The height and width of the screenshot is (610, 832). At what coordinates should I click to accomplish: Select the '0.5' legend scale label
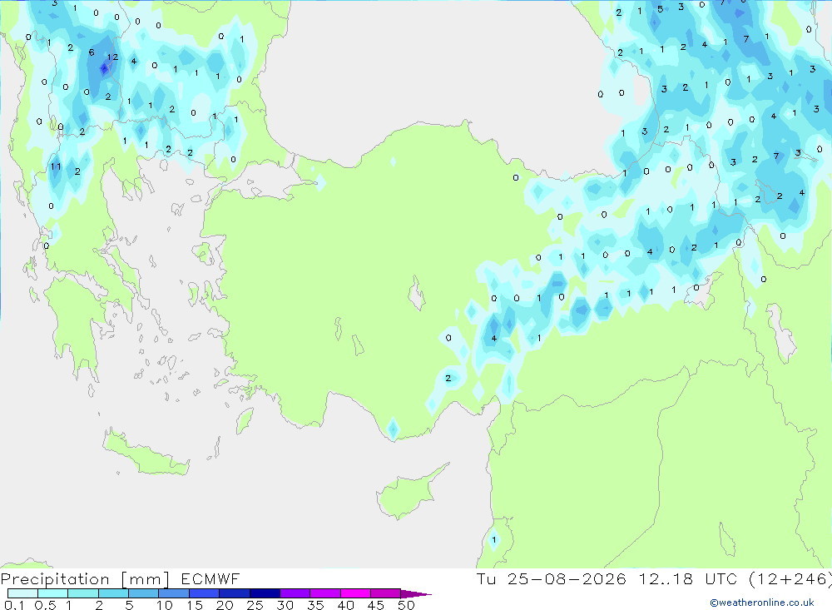pos(45,605)
